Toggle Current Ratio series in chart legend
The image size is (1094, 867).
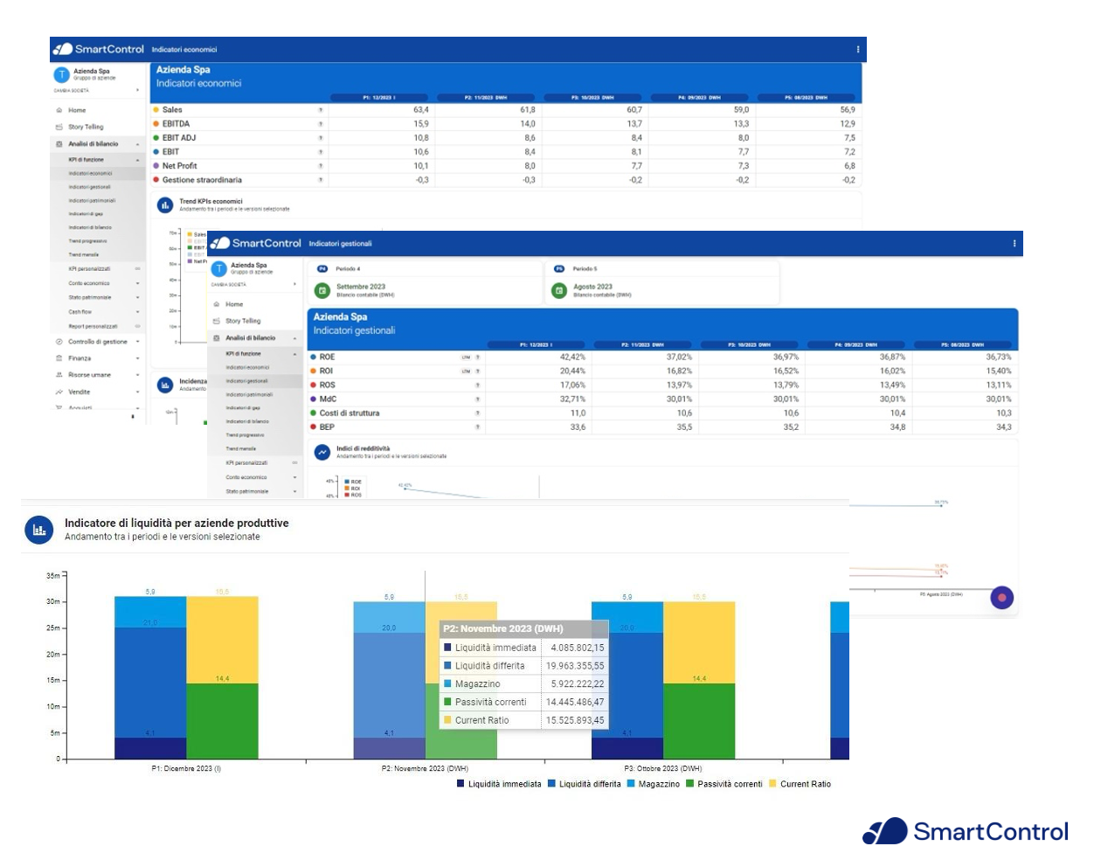click(800, 784)
